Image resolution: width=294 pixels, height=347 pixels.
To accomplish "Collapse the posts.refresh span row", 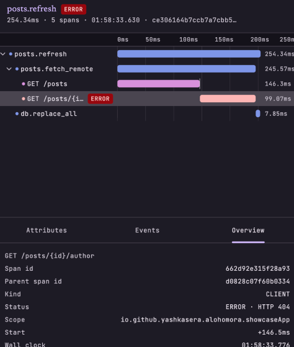I will (x=3, y=54).
